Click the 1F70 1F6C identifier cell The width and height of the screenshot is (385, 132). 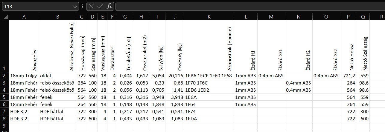click(x=209, y=82)
